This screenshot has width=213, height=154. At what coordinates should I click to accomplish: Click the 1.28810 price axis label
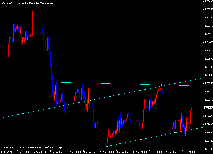[209, 92]
